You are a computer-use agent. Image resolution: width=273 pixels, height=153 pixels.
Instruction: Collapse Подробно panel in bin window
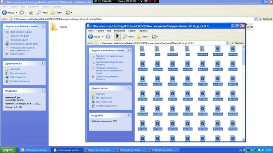pos(43,91)
